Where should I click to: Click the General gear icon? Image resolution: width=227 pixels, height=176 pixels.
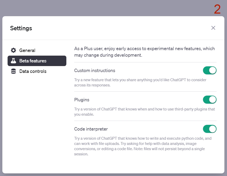pos(14,50)
